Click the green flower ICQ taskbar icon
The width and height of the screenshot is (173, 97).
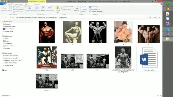pyautogui.click(x=168, y=4)
